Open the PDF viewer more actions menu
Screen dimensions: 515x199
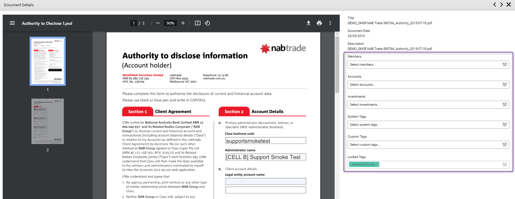[330, 23]
